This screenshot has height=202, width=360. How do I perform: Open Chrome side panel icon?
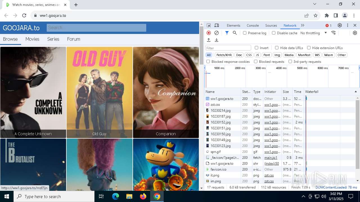coord(336,15)
